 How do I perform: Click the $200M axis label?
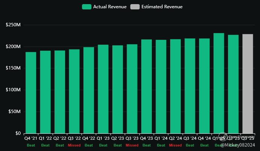(x=13, y=47)
